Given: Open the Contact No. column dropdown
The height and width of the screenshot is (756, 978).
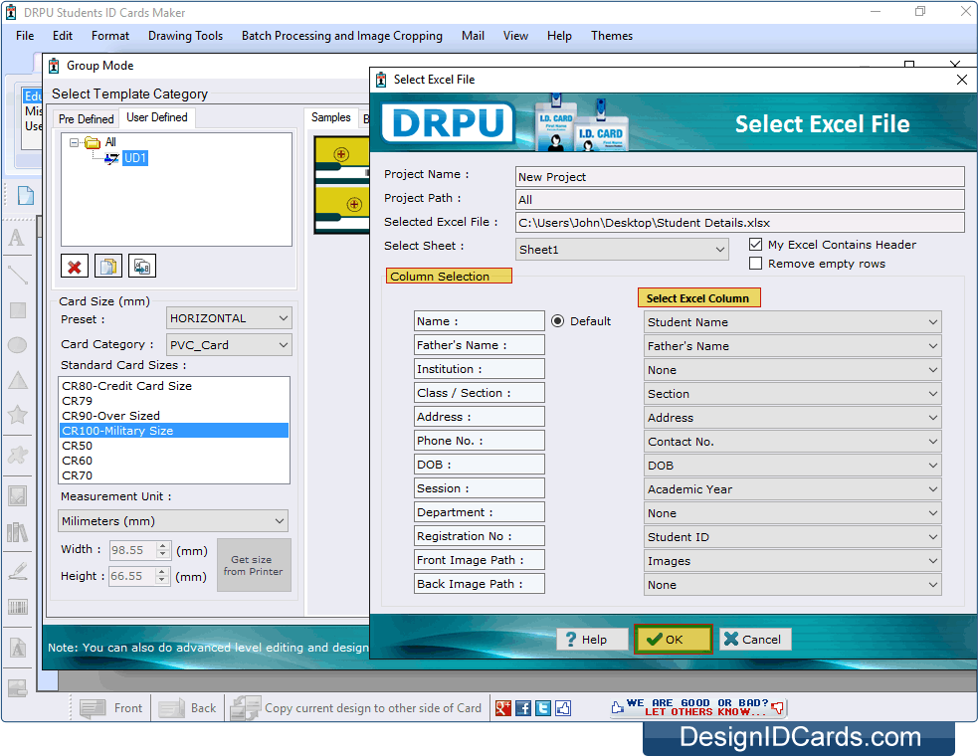Looking at the screenshot, I should tap(793, 442).
